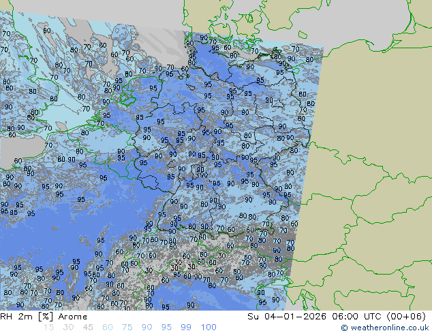432x333 pixels.
Task: Click the 'Arome' model name
Action: click(73, 317)
